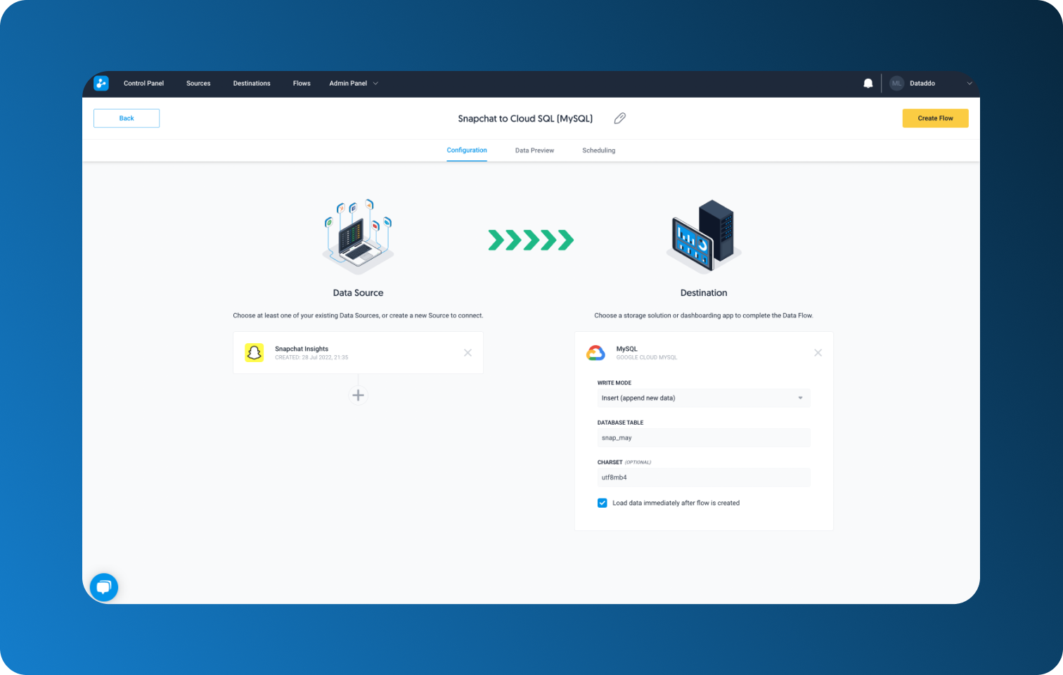Switch to the Data Preview tab

[x=534, y=150]
